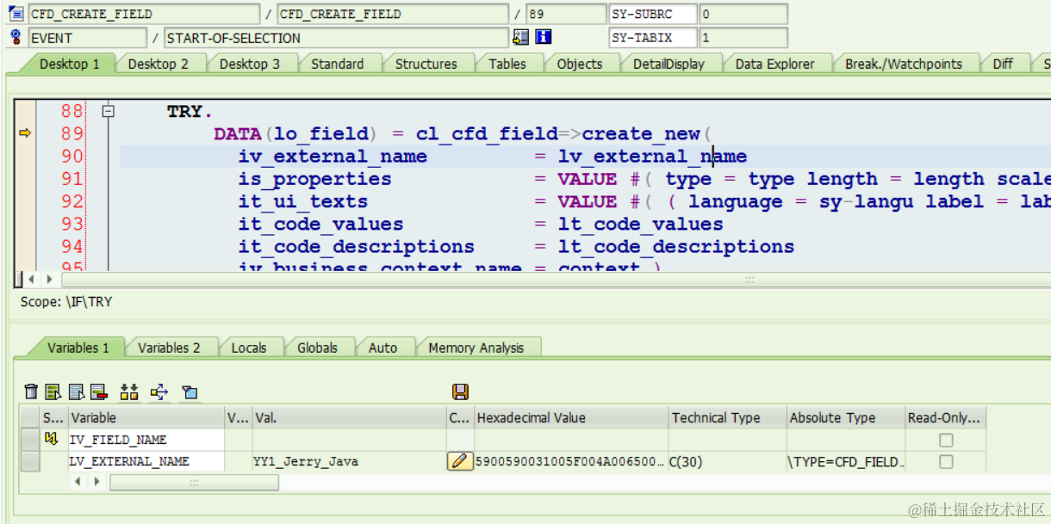Click the IV_FIELD_NAME variable cell
This screenshot has height=524, width=1051.
click(146, 440)
